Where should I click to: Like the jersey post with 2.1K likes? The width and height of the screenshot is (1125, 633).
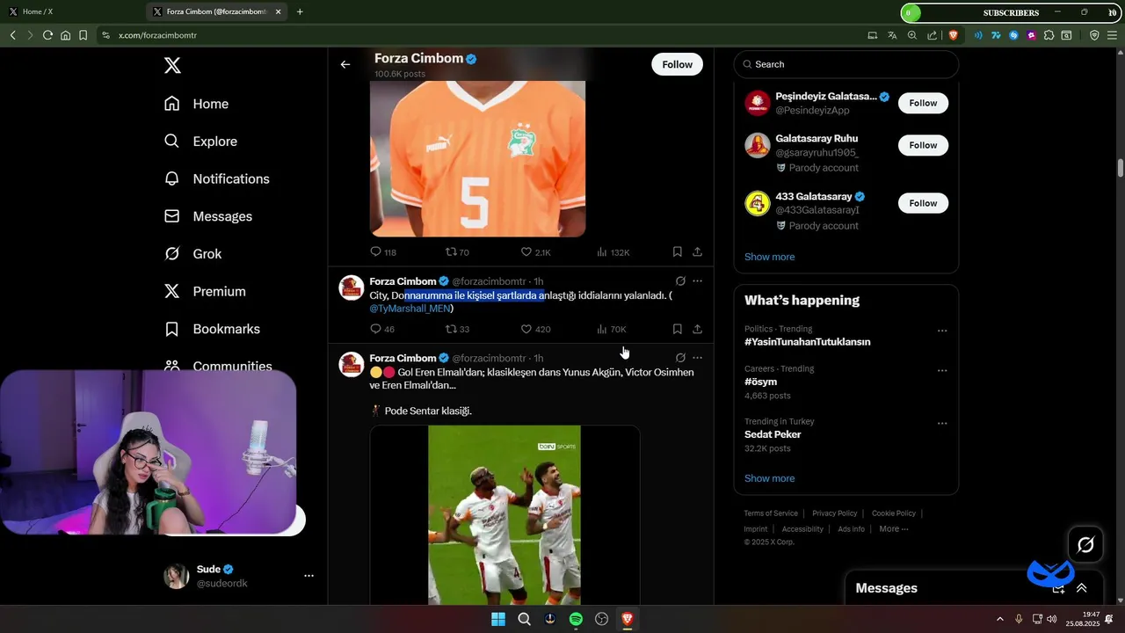click(535, 252)
